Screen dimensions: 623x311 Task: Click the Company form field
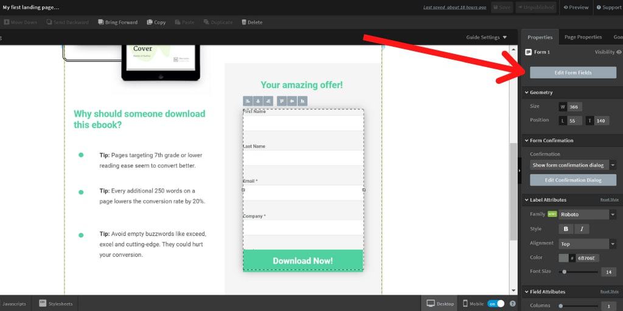coord(303,227)
